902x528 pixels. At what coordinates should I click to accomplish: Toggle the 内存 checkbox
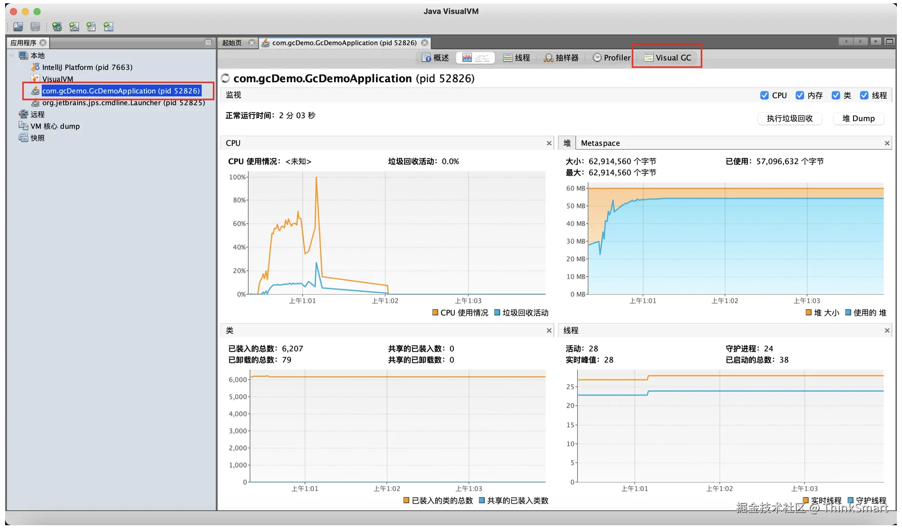(800, 95)
